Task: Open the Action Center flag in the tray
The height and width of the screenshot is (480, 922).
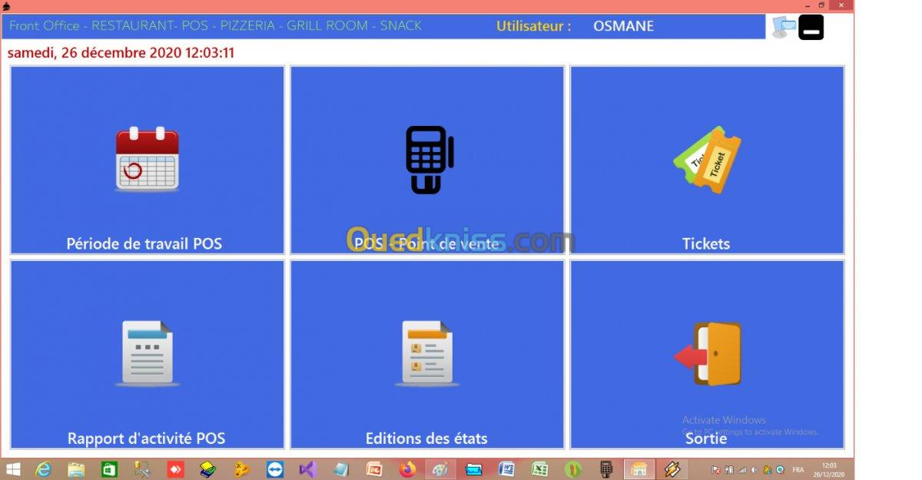Action: (x=716, y=470)
